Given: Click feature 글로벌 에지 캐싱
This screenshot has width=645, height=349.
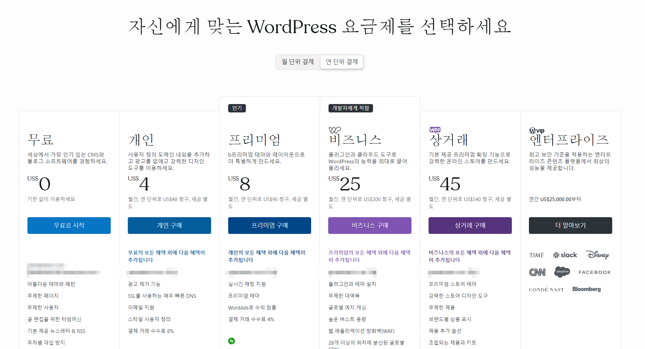Looking at the screenshot, I should tap(347, 308).
